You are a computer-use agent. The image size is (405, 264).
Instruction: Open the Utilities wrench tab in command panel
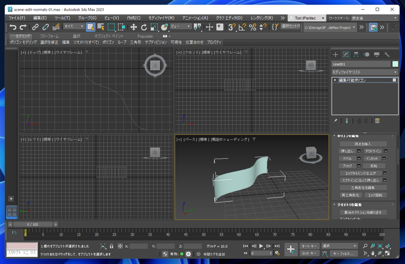387,54
